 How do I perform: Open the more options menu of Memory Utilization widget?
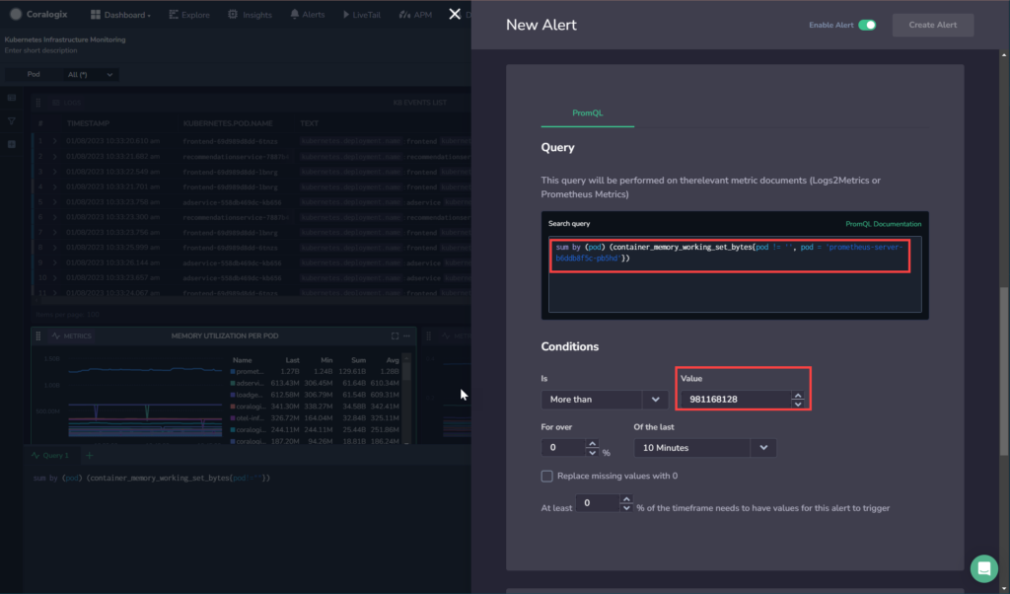[406, 335]
